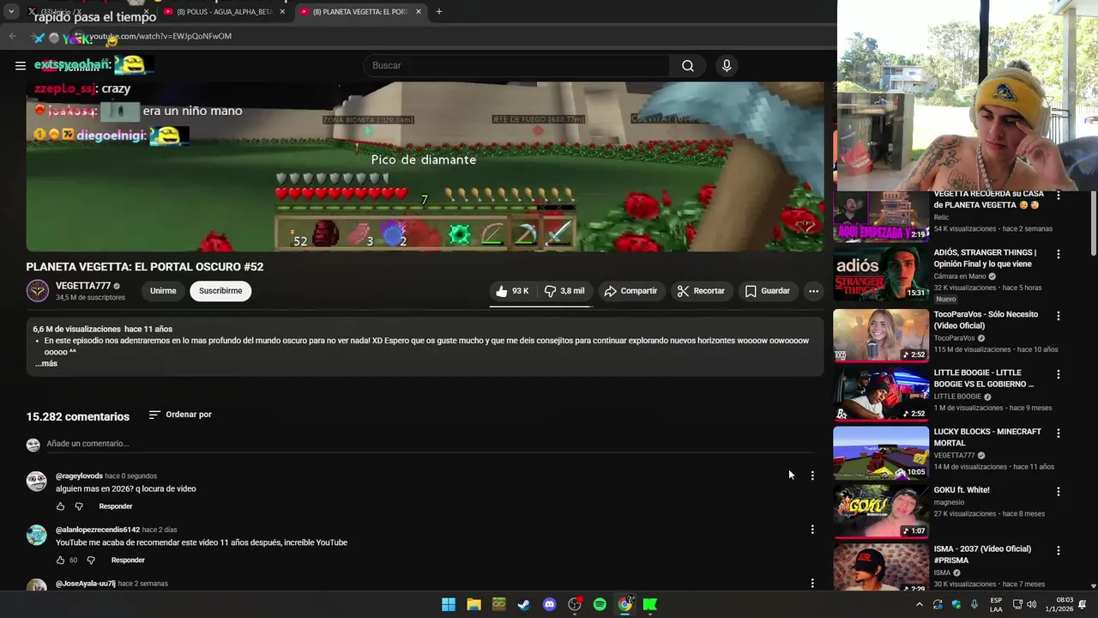Open options for LITTLE BOOGIE suggested video

coord(1059,374)
